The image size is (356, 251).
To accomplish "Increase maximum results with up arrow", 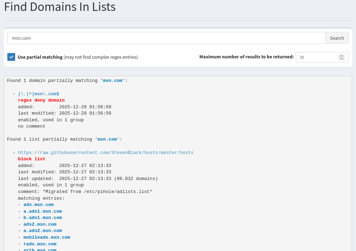I will (341, 56).
